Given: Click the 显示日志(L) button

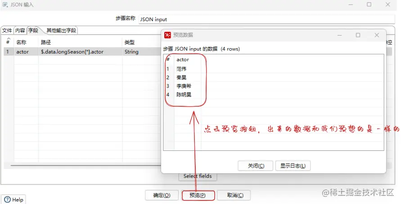Looking at the screenshot, I should tap(293, 166).
